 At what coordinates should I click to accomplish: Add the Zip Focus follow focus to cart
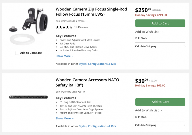coord(160,23)
